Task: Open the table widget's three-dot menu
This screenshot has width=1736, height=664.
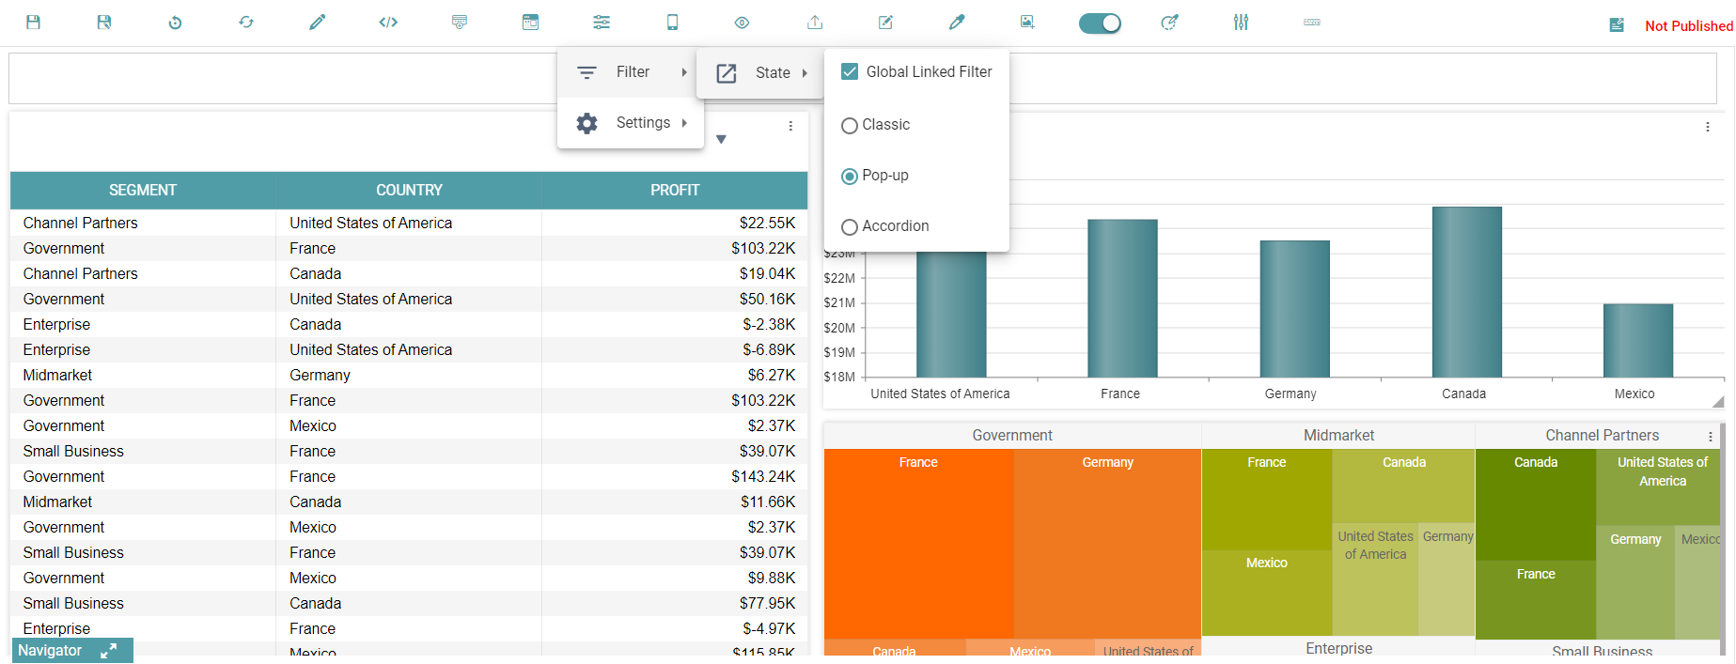Action: click(x=790, y=126)
